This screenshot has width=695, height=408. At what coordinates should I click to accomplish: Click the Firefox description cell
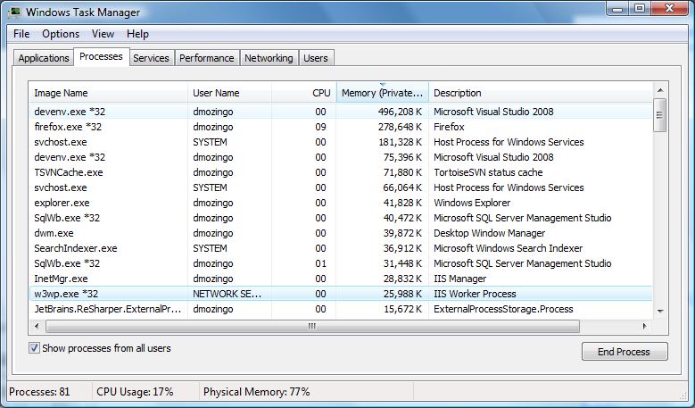coord(449,127)
